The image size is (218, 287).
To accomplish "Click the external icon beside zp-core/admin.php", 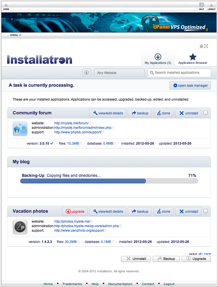I will (x=120, y=226).
